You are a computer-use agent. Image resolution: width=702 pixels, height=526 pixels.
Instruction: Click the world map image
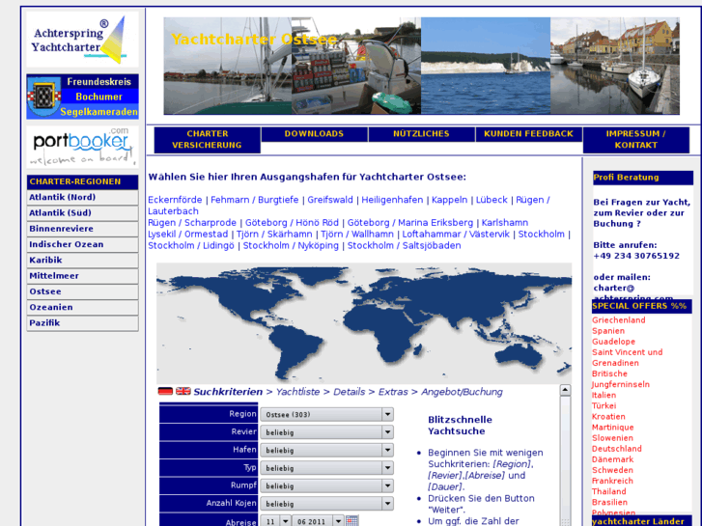click(x=363, y=323)
